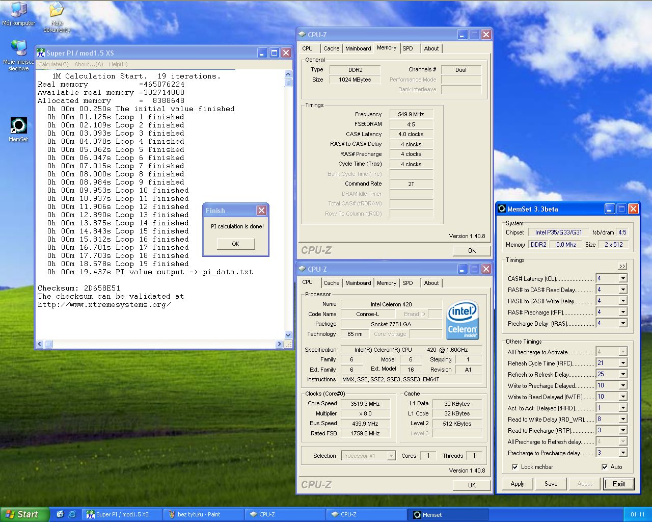Click the Frequency 549.9 MHz field
652x522 pixels.
coord(411,114)
